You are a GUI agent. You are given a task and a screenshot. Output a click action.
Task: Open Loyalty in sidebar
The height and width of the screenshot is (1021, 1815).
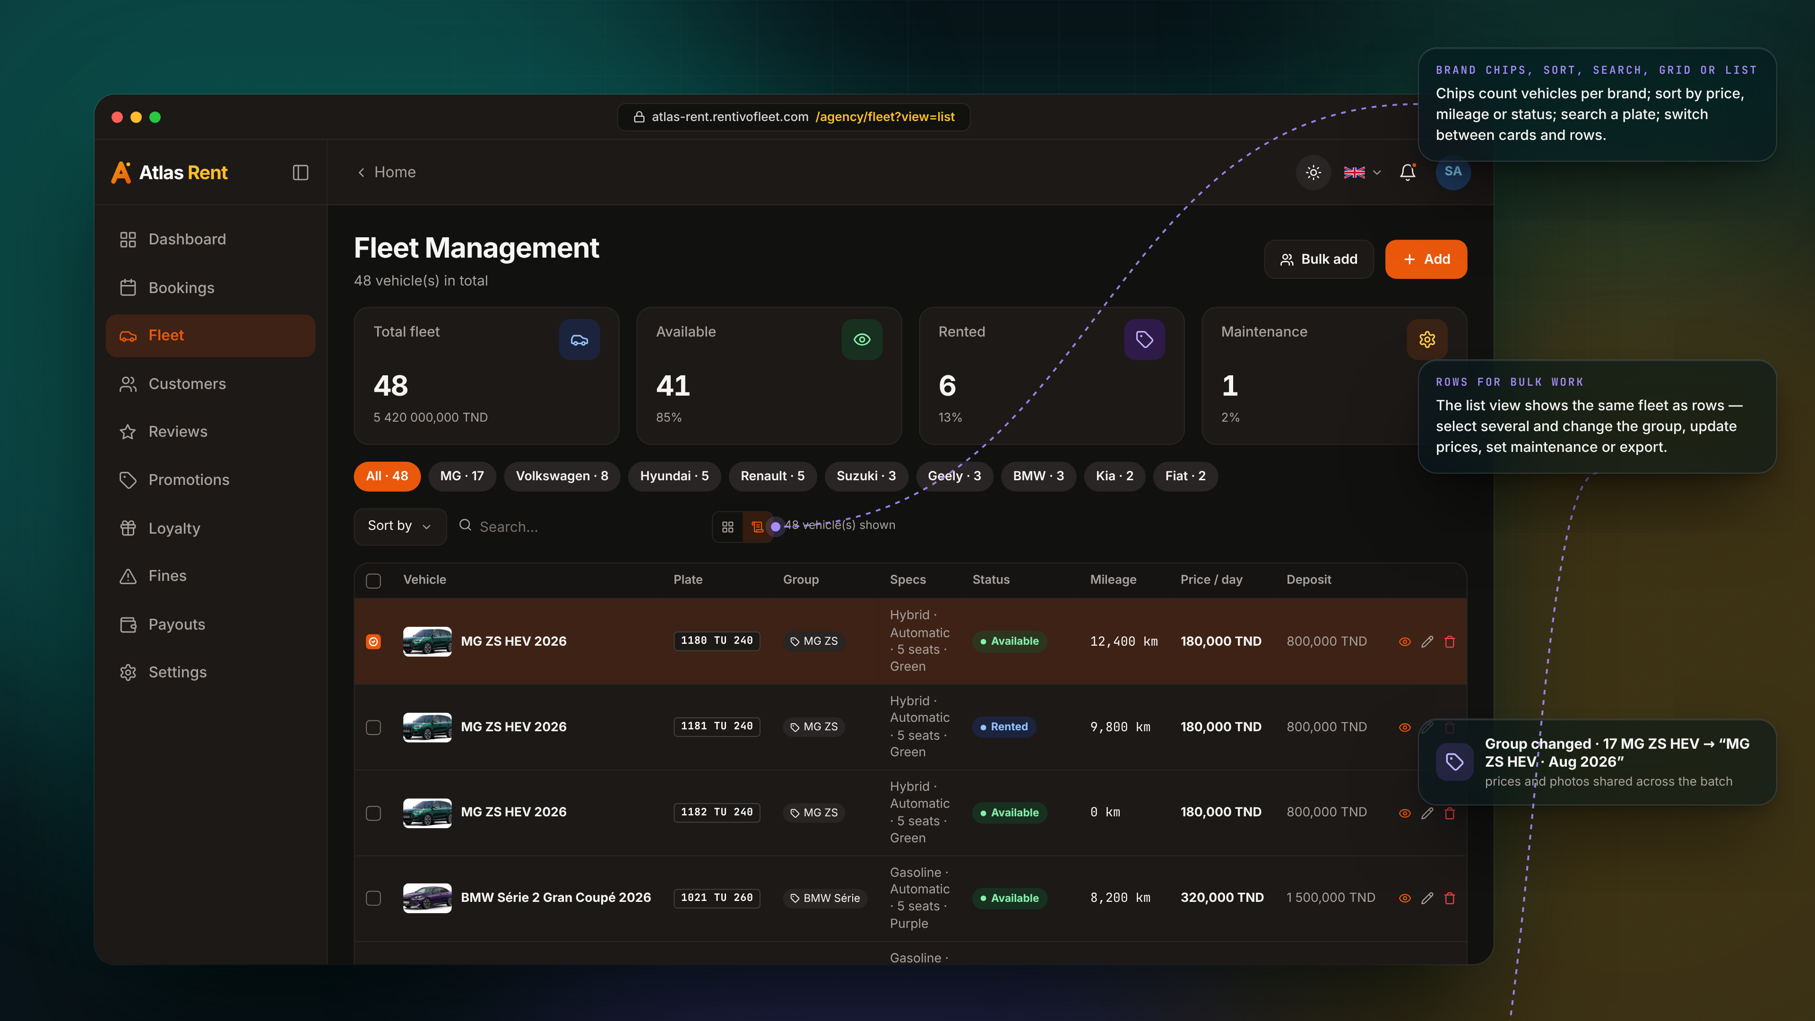tap(210, 528)
